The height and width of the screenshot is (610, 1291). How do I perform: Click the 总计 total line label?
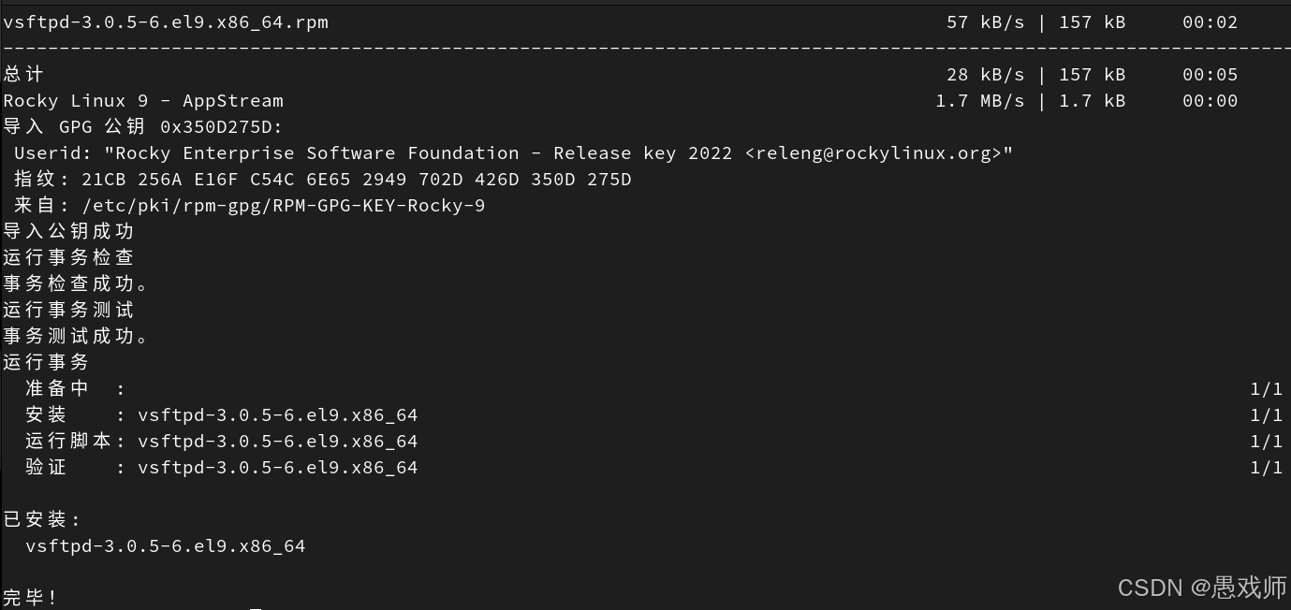click(23, 75)
